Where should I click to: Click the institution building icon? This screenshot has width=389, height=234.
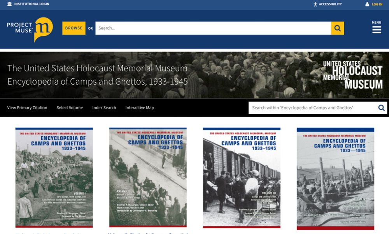[x=9, y=4]
